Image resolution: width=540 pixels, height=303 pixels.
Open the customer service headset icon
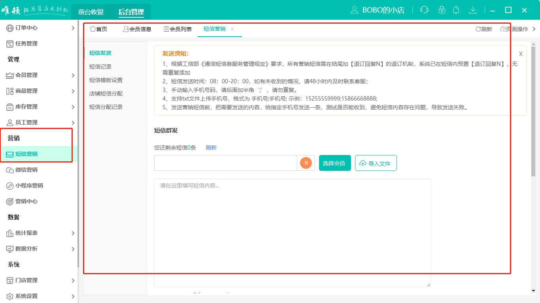coord(425,10)
